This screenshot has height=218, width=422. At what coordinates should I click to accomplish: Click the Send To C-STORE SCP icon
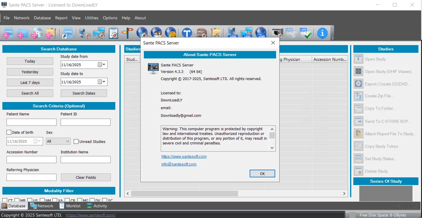359,121
